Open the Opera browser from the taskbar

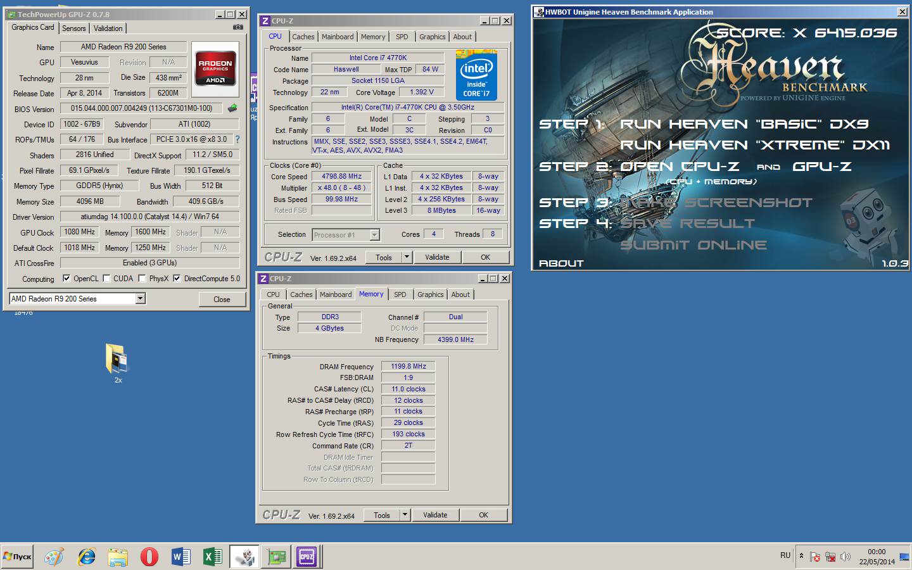[149, 557]
